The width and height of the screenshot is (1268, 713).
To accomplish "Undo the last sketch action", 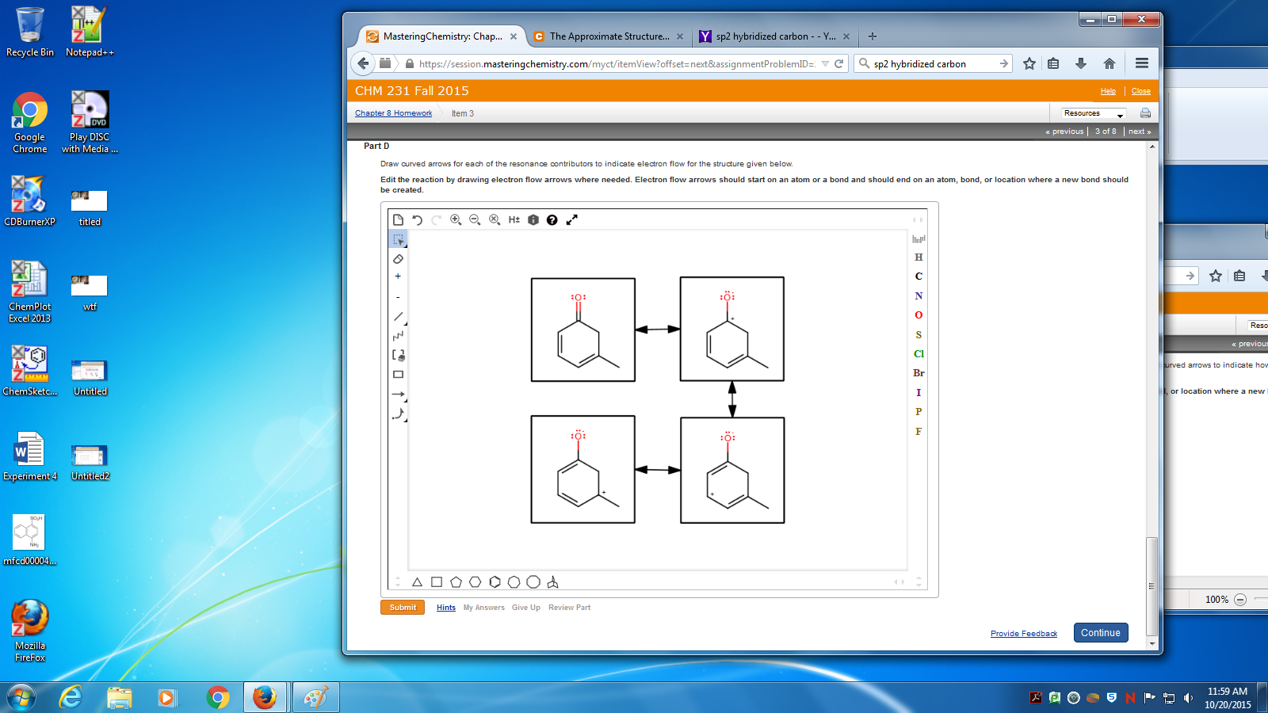I will pos(418,219).
